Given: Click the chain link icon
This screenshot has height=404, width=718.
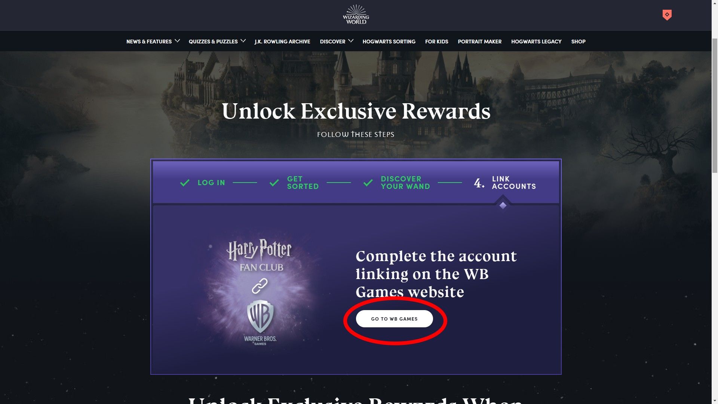Looking at the screenshot, I should tap(260, 286).
